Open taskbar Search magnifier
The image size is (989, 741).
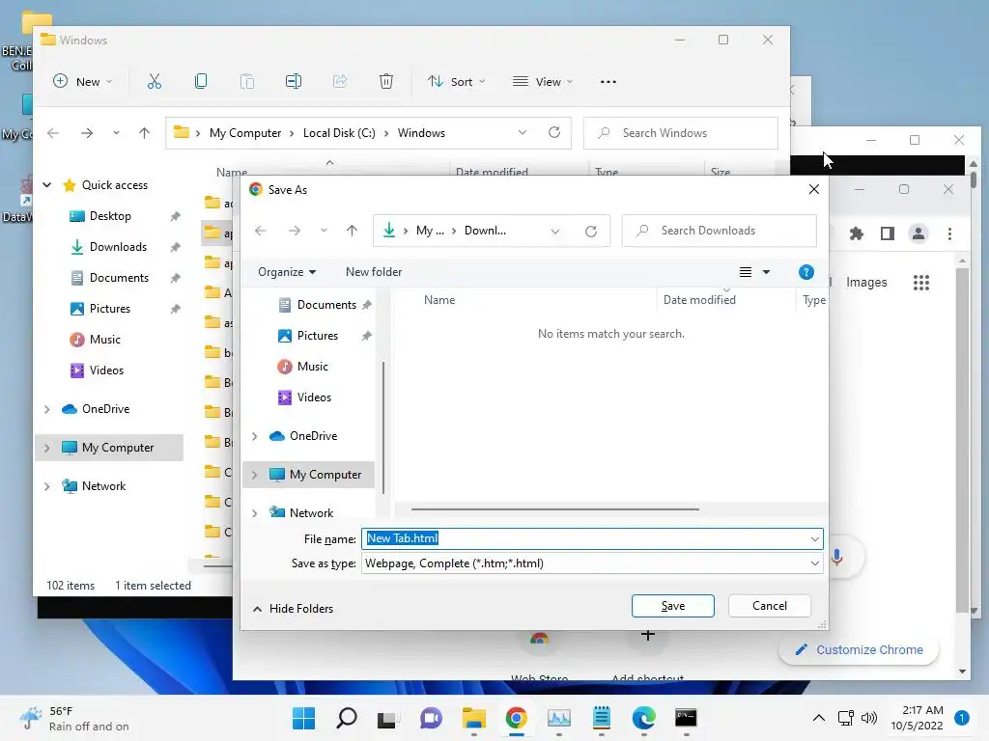coord(347,718)
